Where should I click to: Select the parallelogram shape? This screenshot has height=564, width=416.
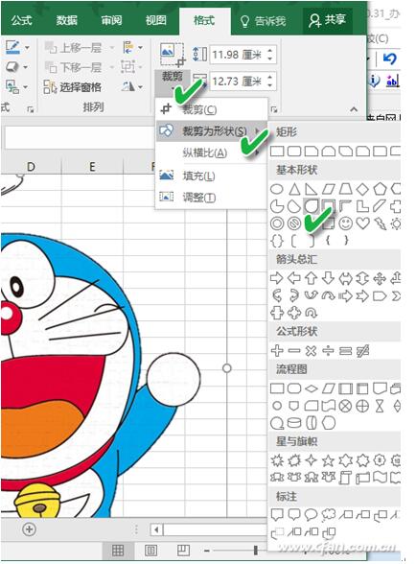click(x=328, y=189)
